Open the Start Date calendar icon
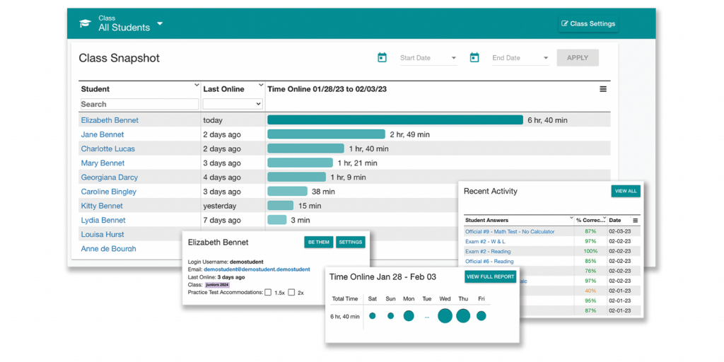Viewport: 724px width, 362px height. pos(382,58)
